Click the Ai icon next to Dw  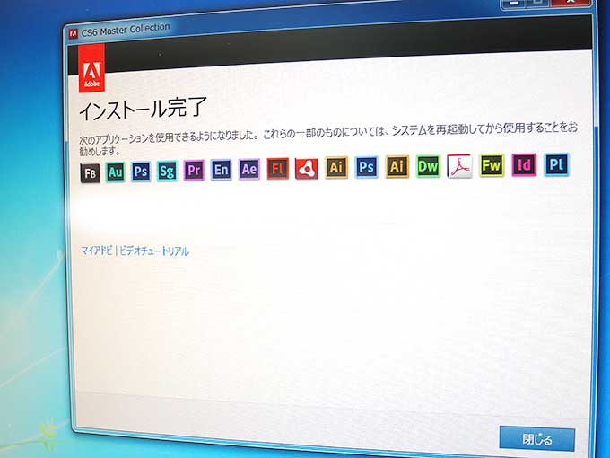pyautogui.click(x=397, y=166)
